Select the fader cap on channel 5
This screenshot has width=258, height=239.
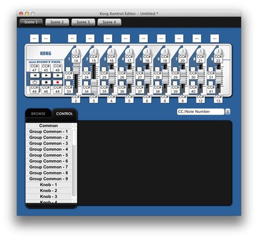tap(148, 77)
